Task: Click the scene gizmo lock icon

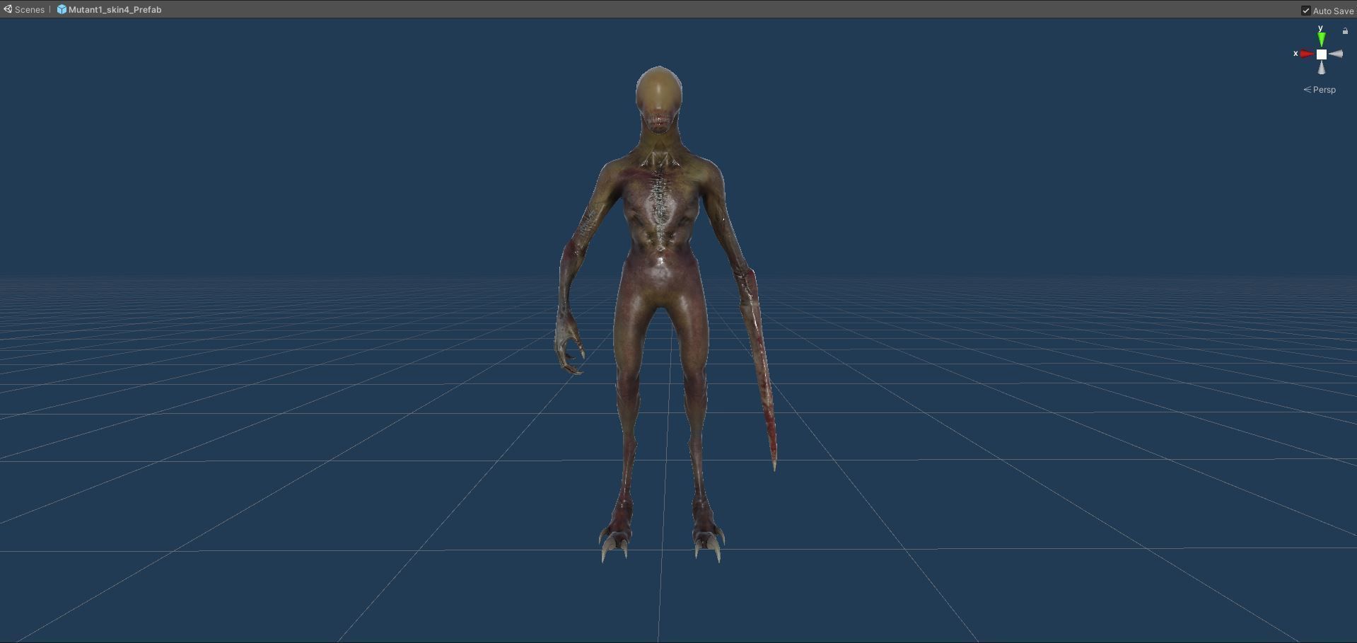Action: (1345, 31)
